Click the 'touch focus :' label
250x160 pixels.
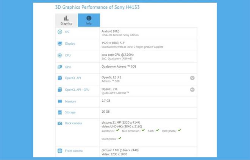click(x=109, y=139)
